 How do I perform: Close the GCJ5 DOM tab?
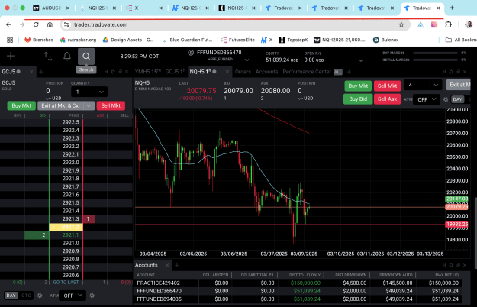click(x=31, y=72)
